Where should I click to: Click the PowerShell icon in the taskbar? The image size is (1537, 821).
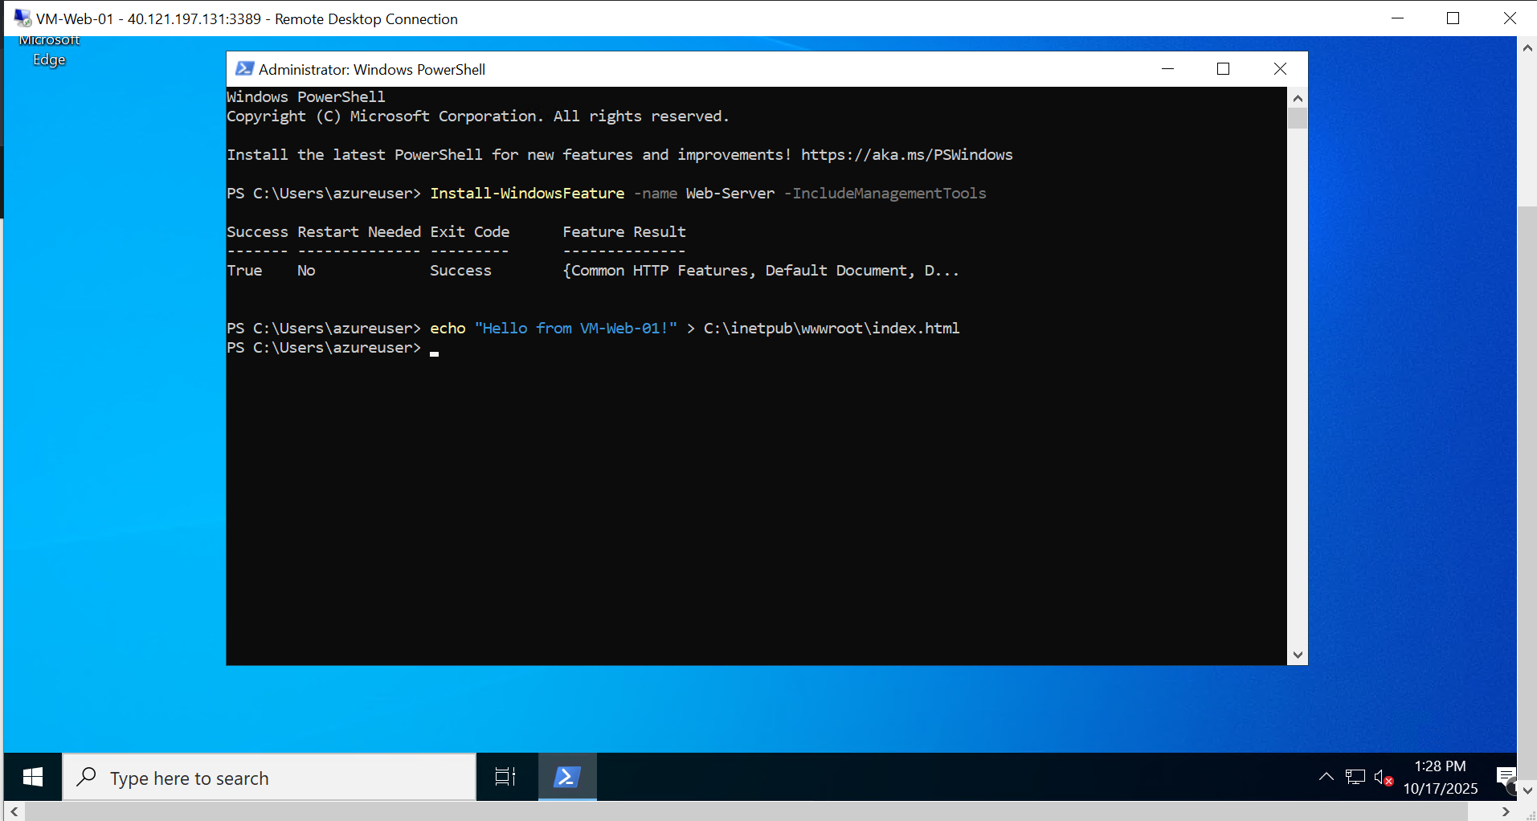[567, 777]
